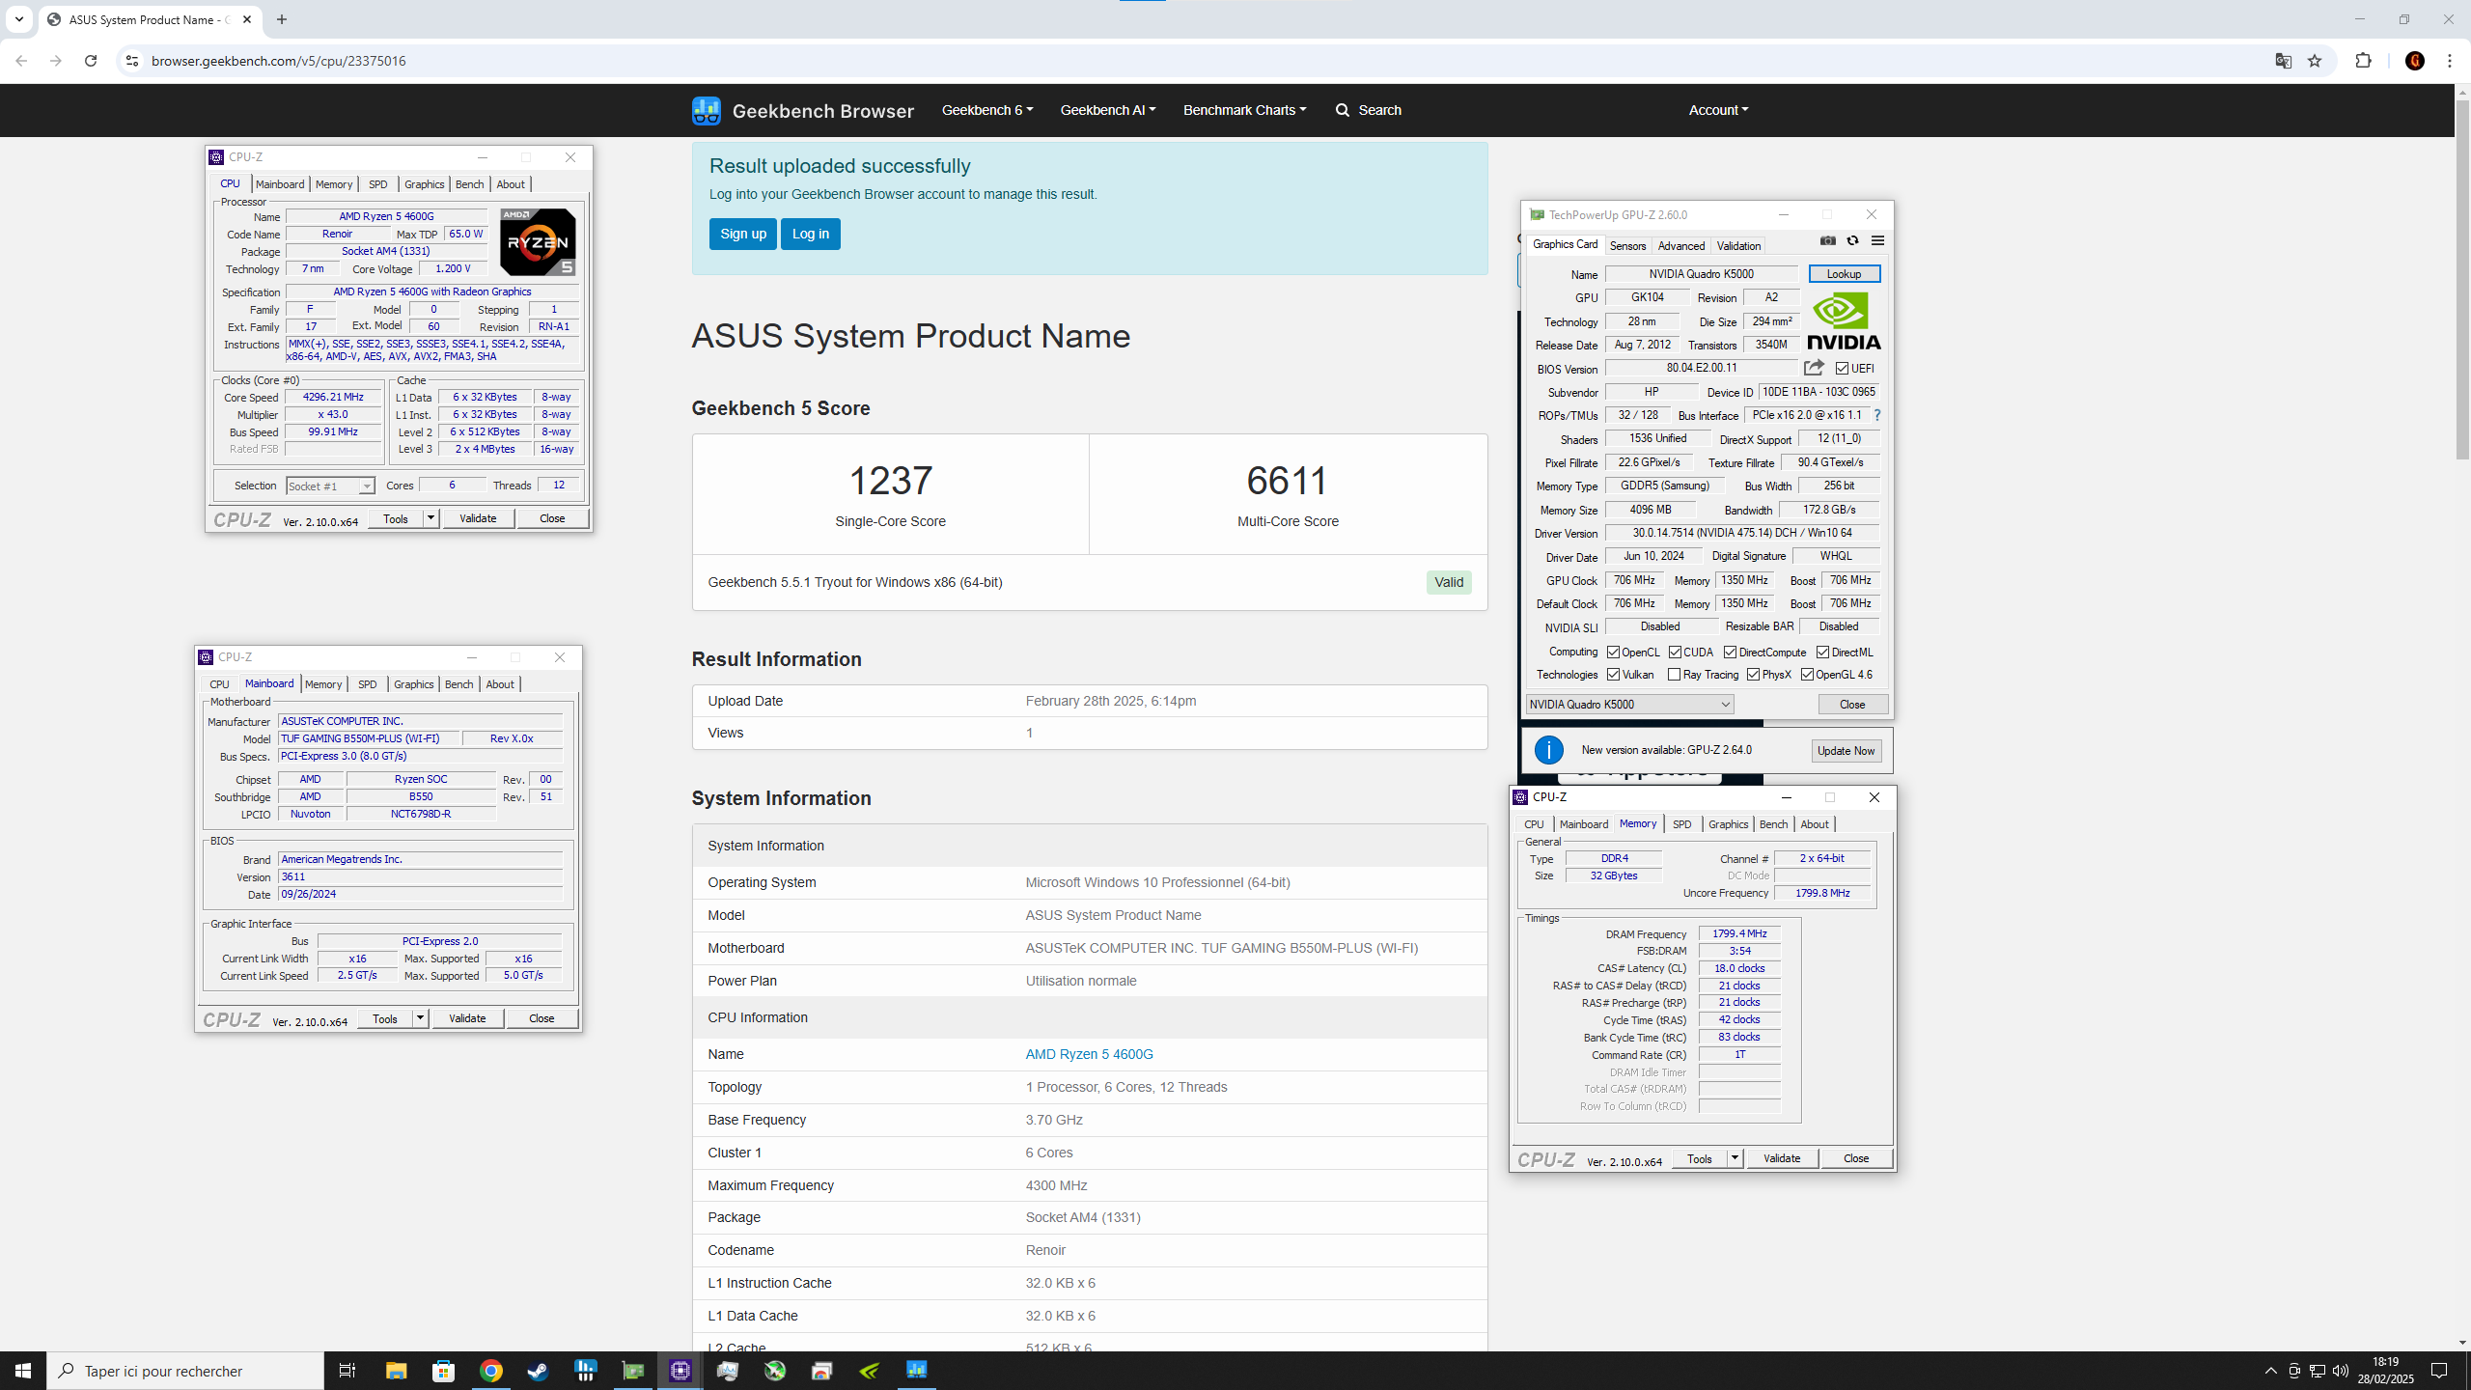The image size is (2471, 1390).
Task: Toggle the PhysX checkbox
Action: 1753,675
